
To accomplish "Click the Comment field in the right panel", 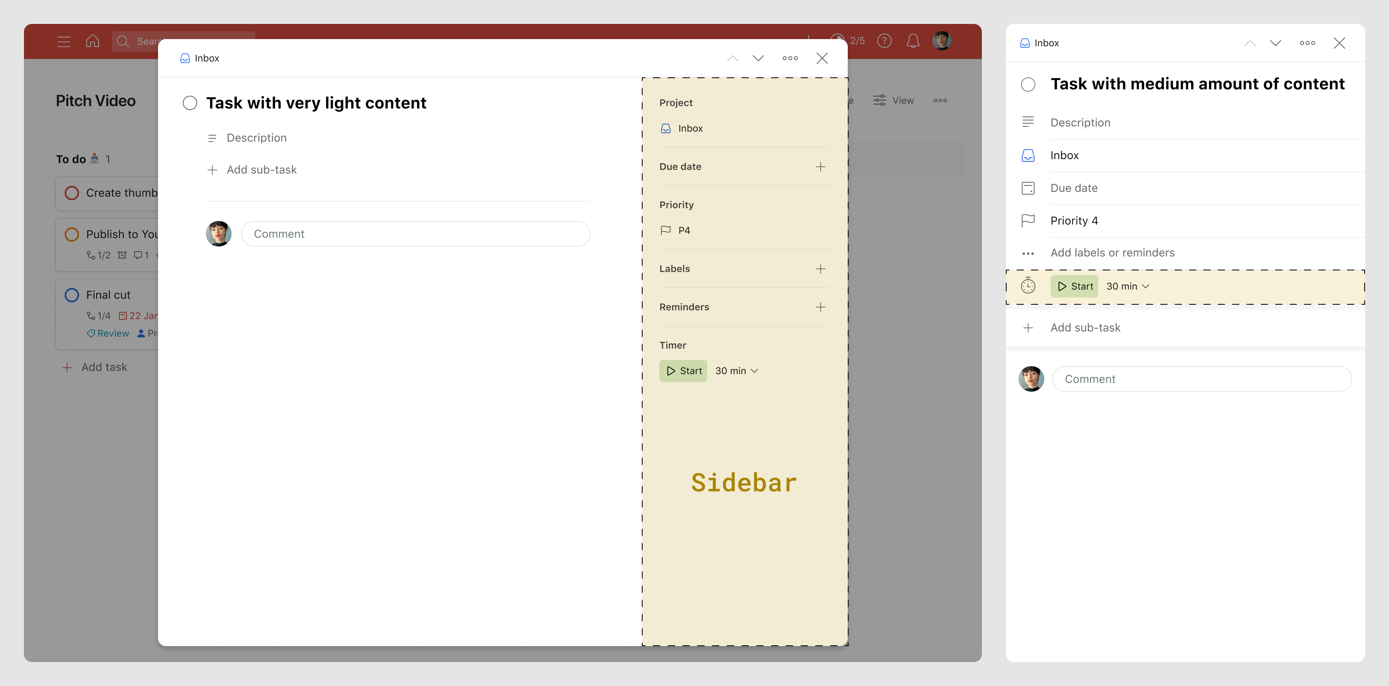I will tap(1202, 379).
